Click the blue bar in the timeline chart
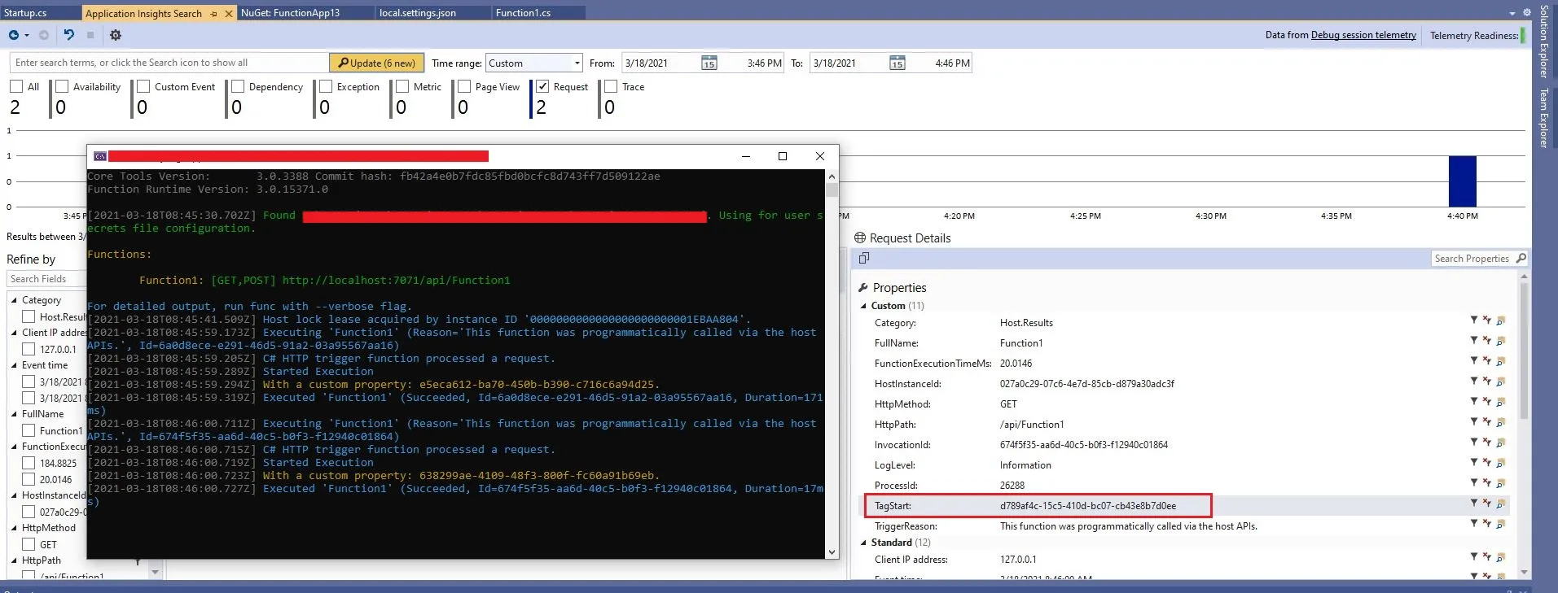 click(x=1462, y=181)
